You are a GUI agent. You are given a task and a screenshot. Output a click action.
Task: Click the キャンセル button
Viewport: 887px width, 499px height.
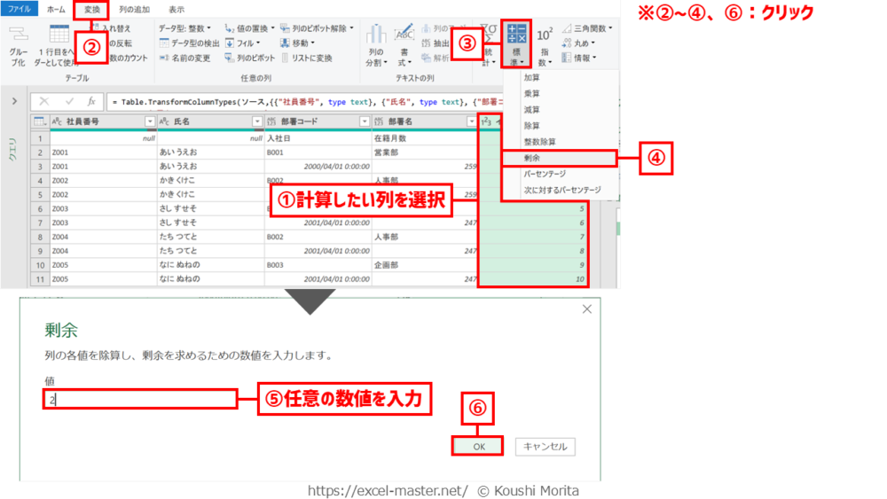point(545,447)
